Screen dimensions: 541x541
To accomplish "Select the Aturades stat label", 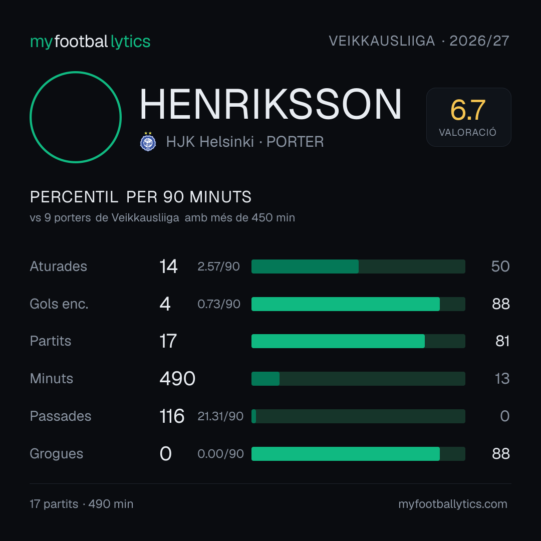I will point(58,266).
